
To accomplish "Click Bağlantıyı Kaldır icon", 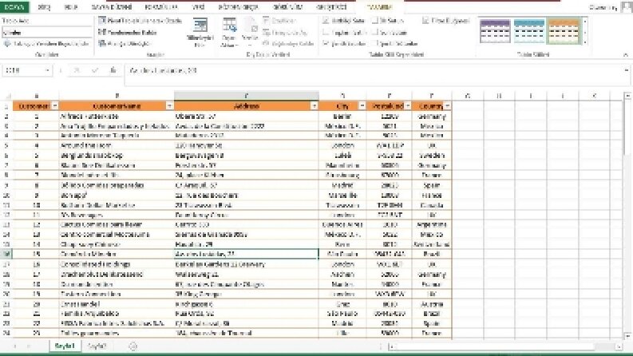I will point(266,44).
